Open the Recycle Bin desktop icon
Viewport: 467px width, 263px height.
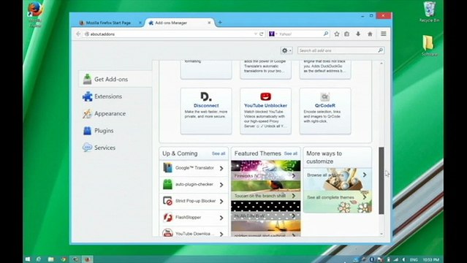pos(429,12)
